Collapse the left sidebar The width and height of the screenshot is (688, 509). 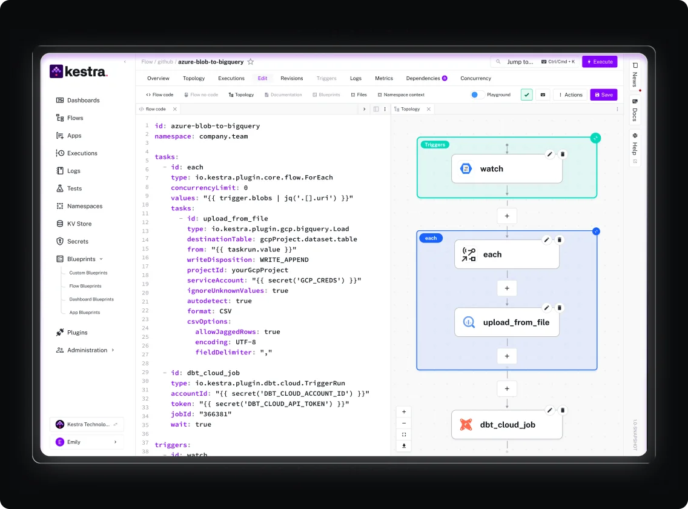click(125, 62)
